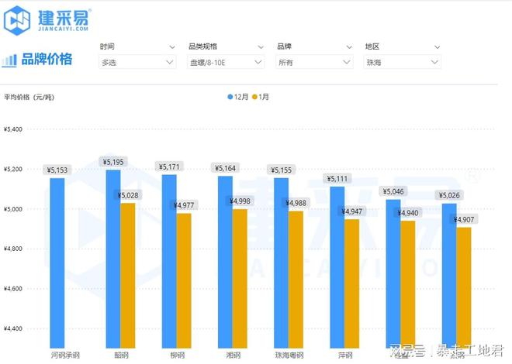Click the ¥4,907 data label

[464, 220]
